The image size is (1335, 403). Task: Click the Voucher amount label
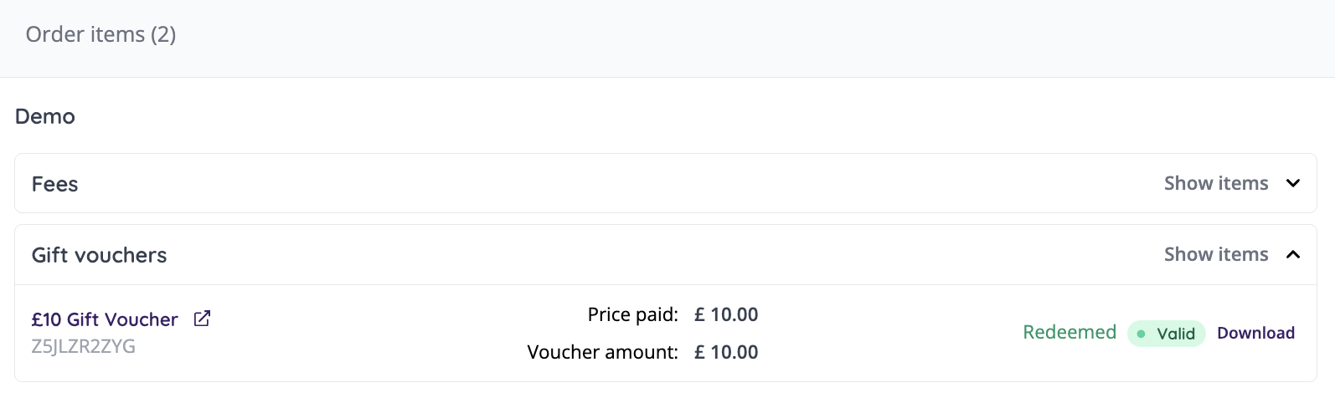[x=602, y=352]
